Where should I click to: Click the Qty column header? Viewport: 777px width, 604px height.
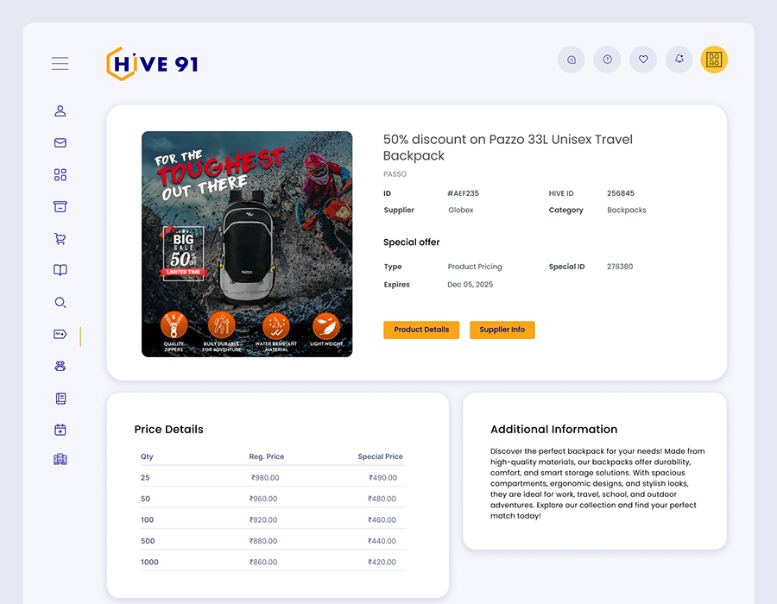click(x=147, y=456)
